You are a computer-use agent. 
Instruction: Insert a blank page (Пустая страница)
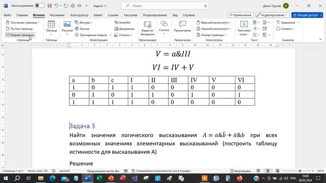coord(19,28)
